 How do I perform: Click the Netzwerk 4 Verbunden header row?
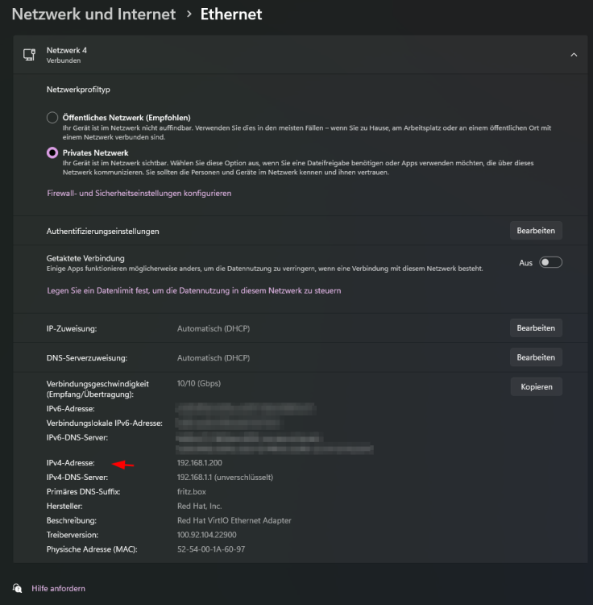pos(301,55)
